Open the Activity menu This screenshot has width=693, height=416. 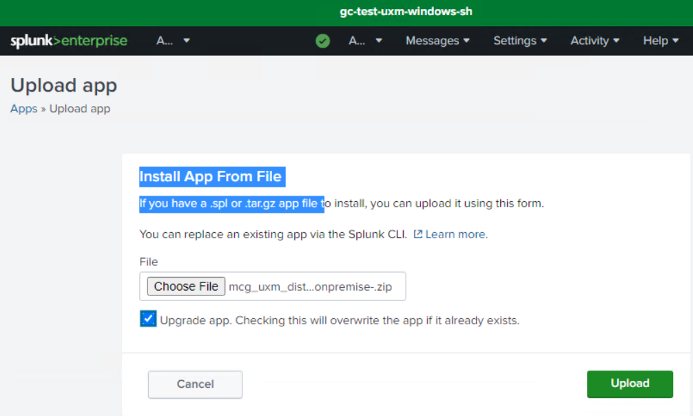click(594, 41)
